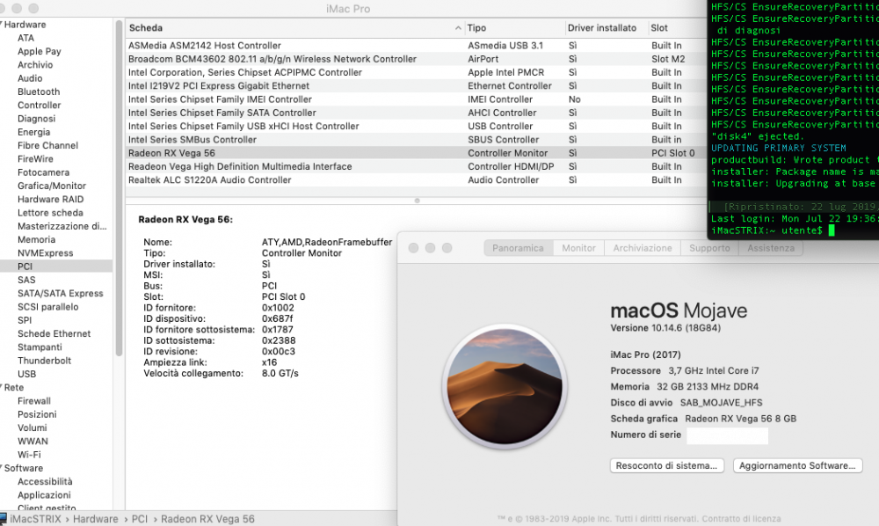Viewport: 879px width, 526px height.
Task: Select Controller sidebar entry
Action: coord(40,106)
